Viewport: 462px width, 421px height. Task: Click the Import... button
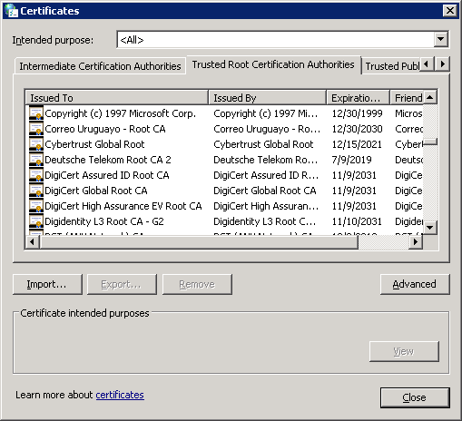[47, 284]
